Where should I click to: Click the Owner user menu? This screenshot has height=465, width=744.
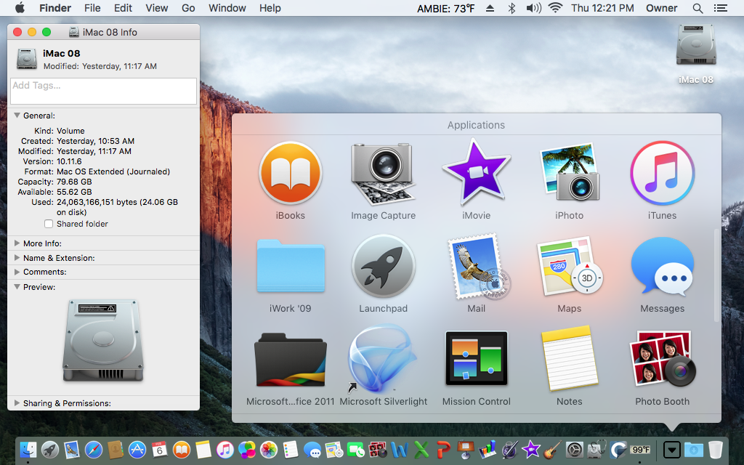(x=661, y=8)
